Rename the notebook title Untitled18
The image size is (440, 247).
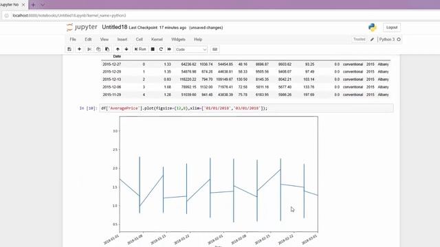point(115,27)
